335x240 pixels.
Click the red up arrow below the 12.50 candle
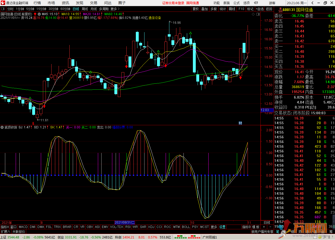click(44, 106)
